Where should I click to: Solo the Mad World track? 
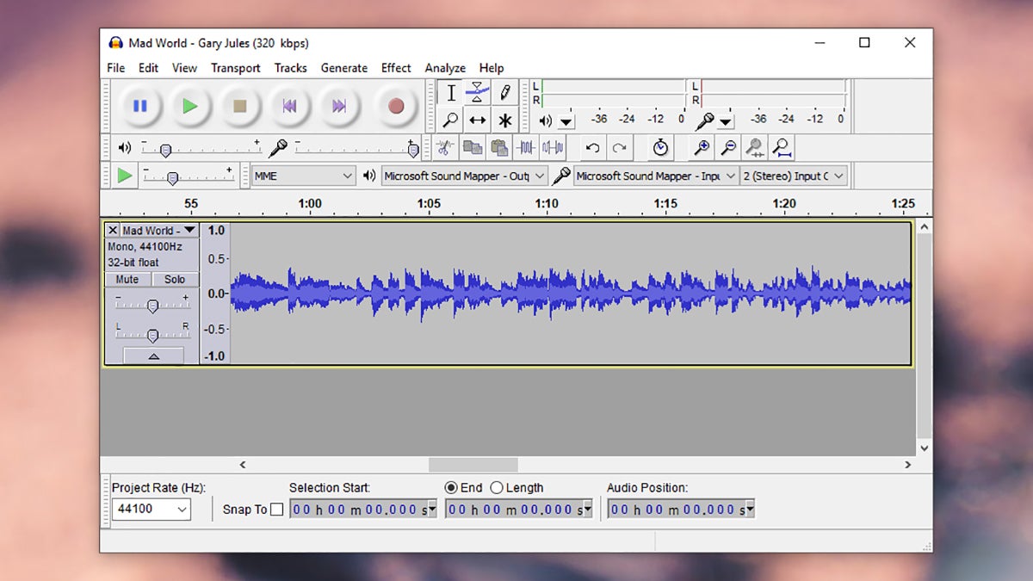pyautogui.click(x=175, y=280)
